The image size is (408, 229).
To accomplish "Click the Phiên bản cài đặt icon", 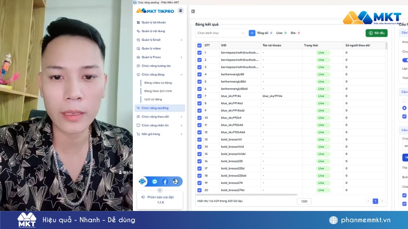I will (143, 197).
